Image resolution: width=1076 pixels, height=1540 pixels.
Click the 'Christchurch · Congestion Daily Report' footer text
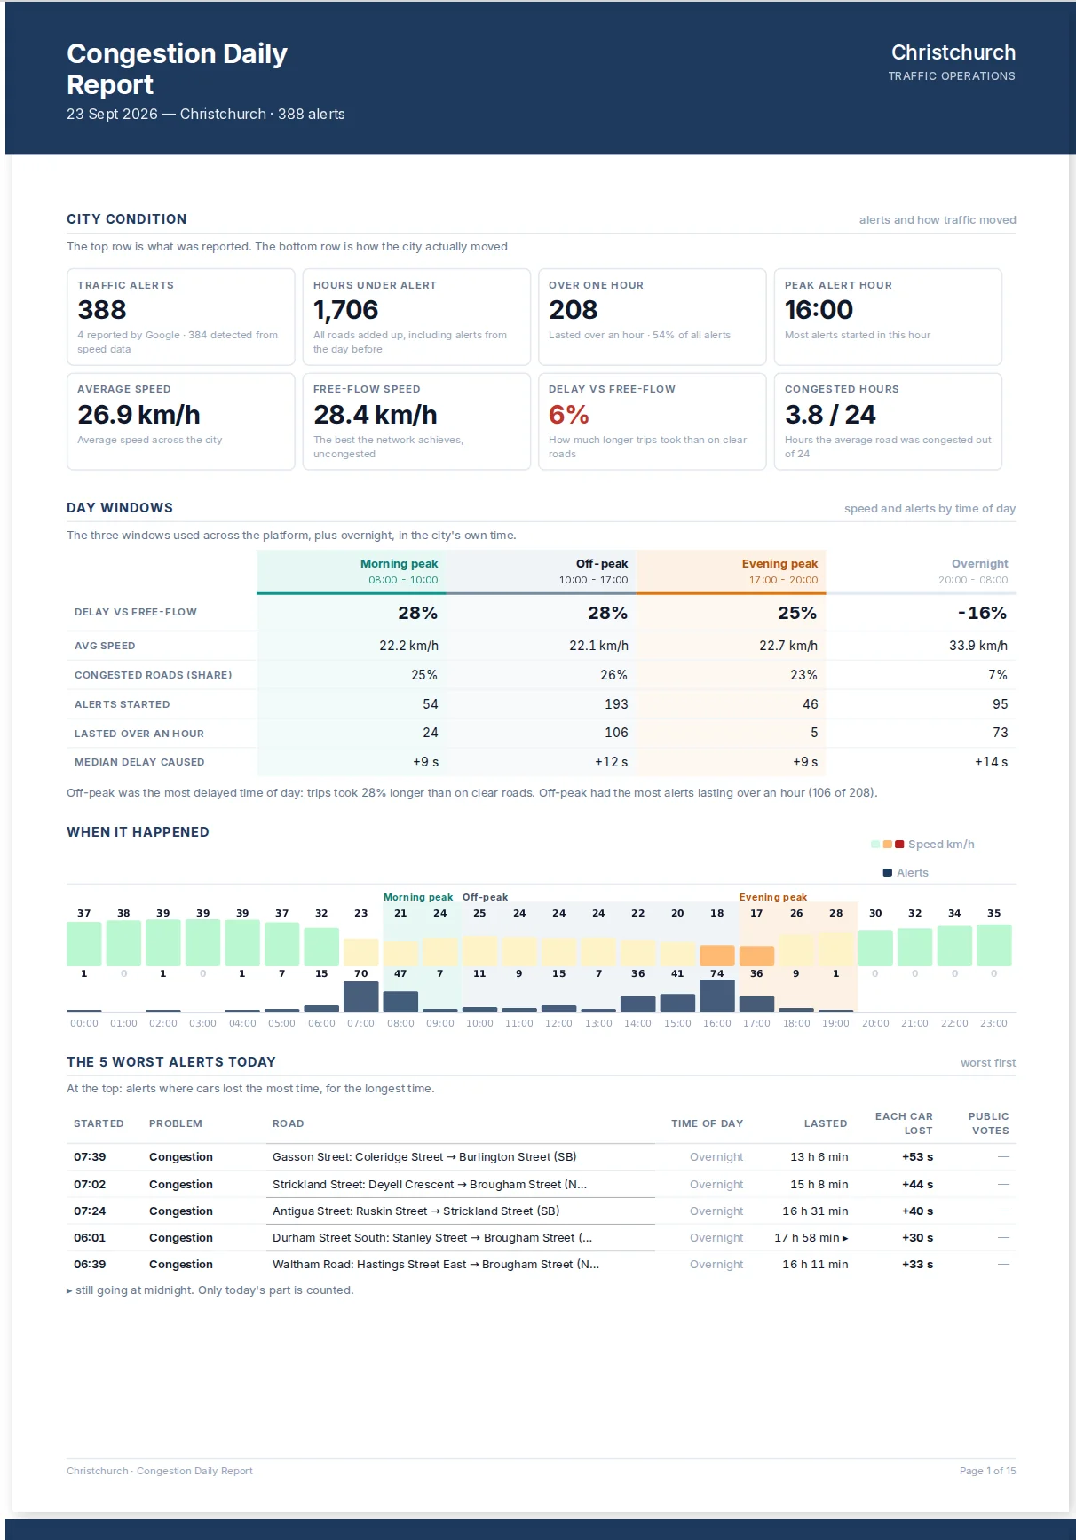tap(160, 1472)
